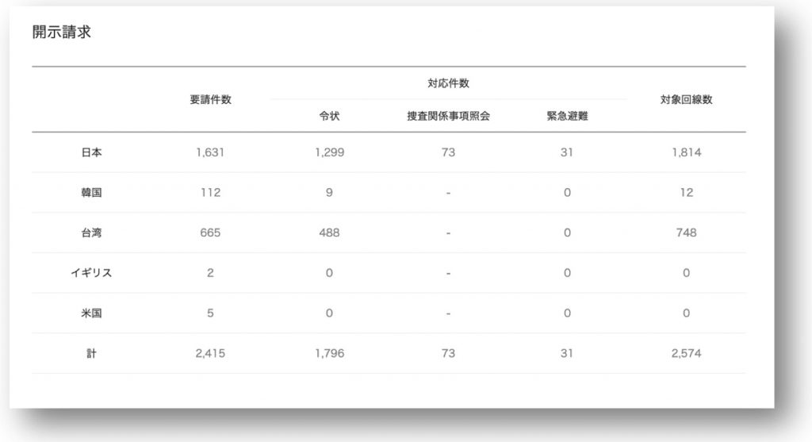Click 31 in the 日本 row
The height and width of the screenshot is (442, 812).
[567, 152]
